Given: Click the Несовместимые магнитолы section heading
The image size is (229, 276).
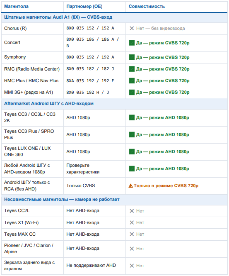Looking at the screenshot, I should point(62,200).
